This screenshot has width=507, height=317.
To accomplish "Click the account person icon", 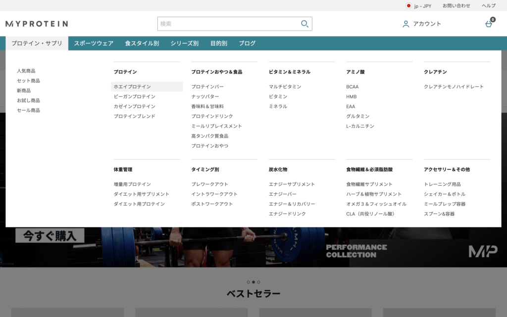I will click(x=406, y=24).
